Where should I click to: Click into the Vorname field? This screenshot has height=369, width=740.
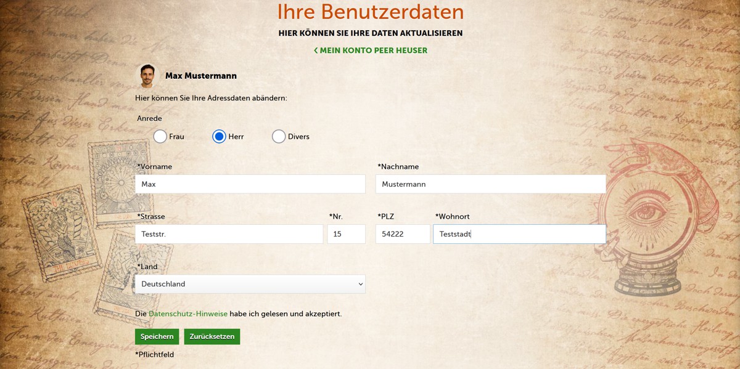250,184
